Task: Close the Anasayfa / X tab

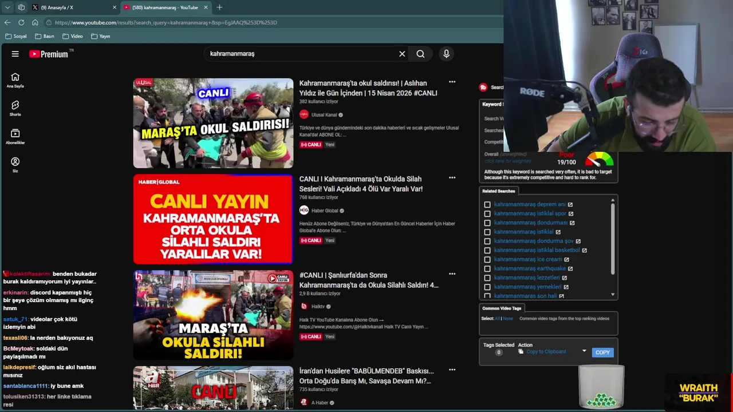Action: click(x=114, y=7)
